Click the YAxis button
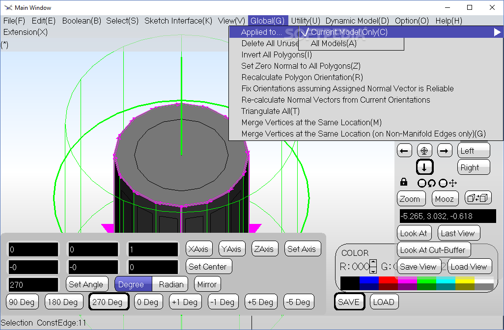The width and height of the screenshot is (504, 330). (x=232, y=248)
